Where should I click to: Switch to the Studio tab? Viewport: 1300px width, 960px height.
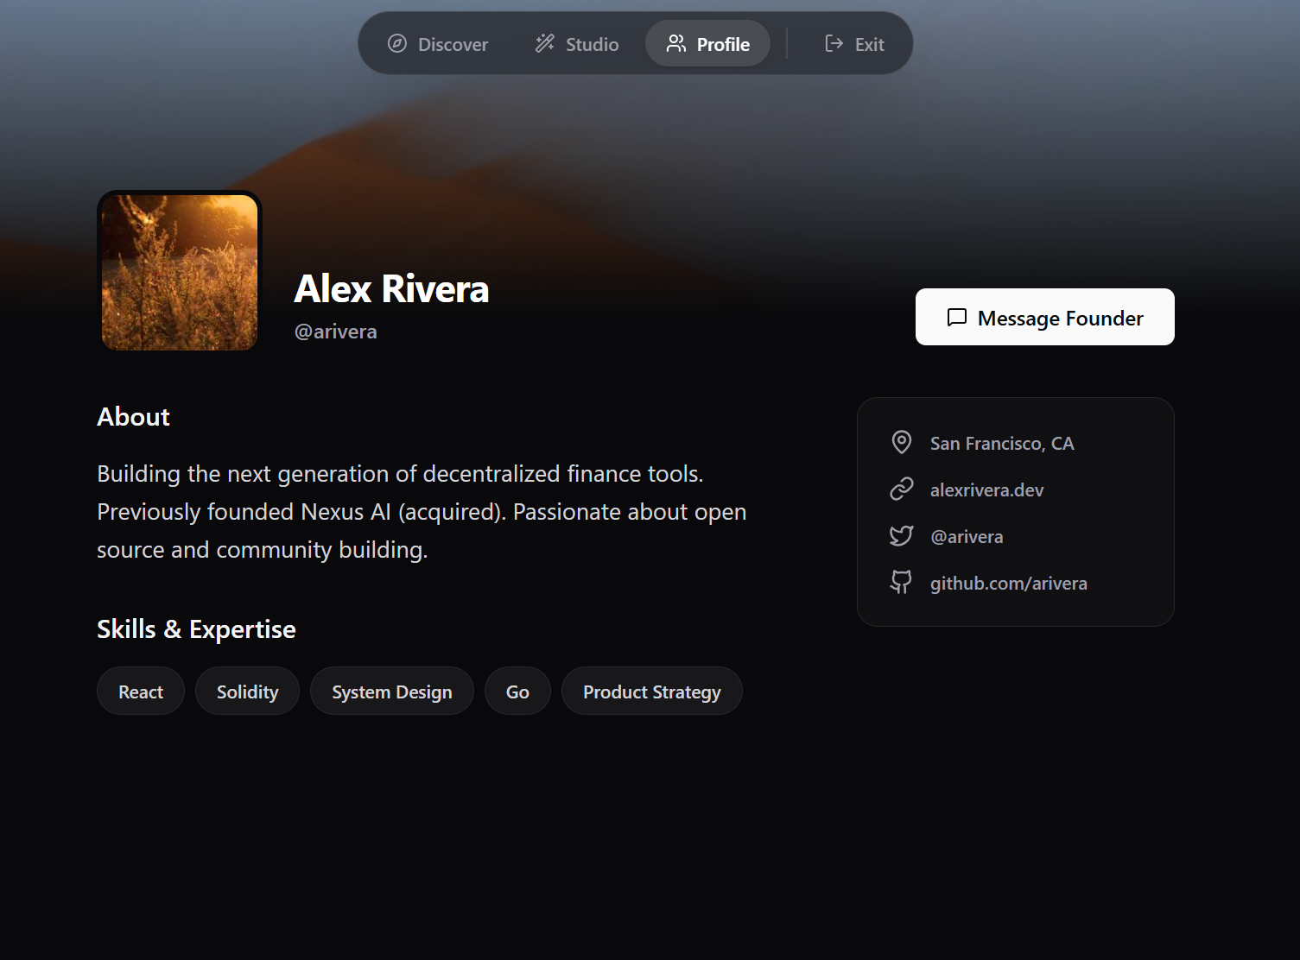(x=577, y=44)
